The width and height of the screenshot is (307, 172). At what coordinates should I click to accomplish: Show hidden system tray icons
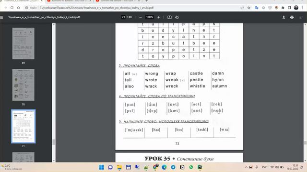pos(246,167)
